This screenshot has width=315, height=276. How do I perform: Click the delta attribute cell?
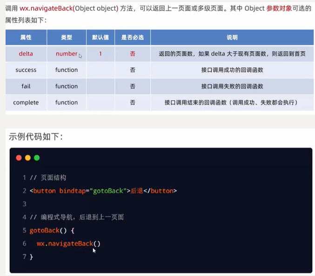[x=26, y=54]
